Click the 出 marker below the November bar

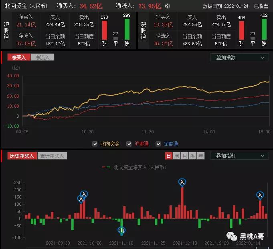(121, 231)
